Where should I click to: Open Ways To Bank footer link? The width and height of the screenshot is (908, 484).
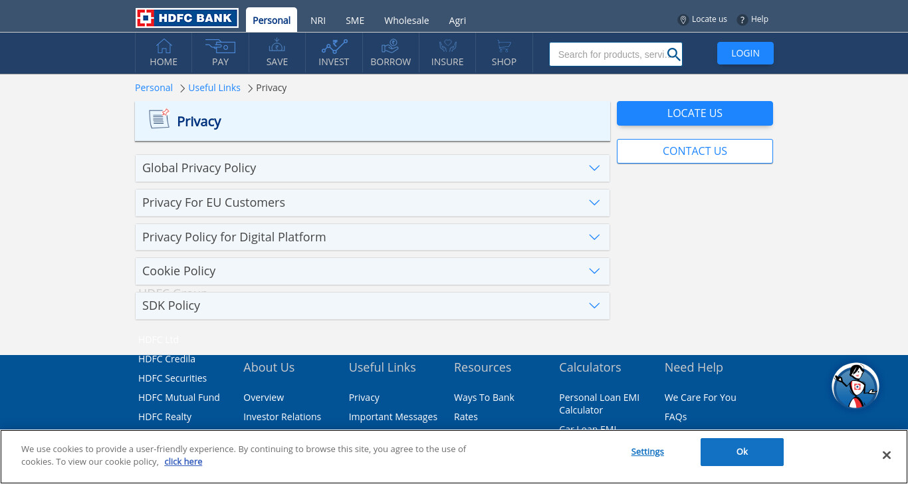pos(484,398)
